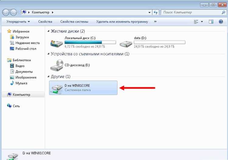Click the Back navigation arrow button
Image resolution: width=228 pixels, height=160 pixels.
6,12
